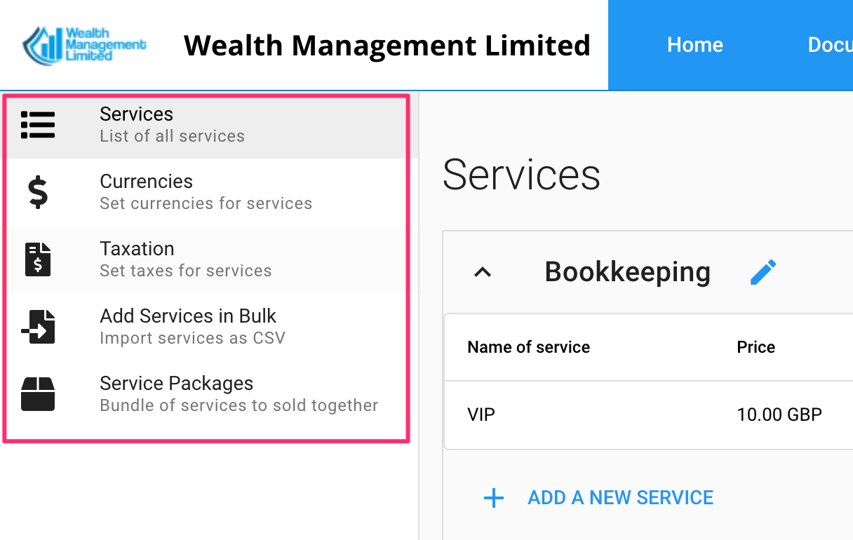Image resolution: width=853 pixels, height=540 pixels.
Task: Click the Price column header
Action: 755,346
